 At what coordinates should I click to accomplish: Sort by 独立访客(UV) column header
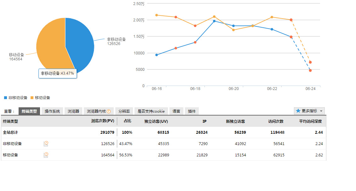156,121
